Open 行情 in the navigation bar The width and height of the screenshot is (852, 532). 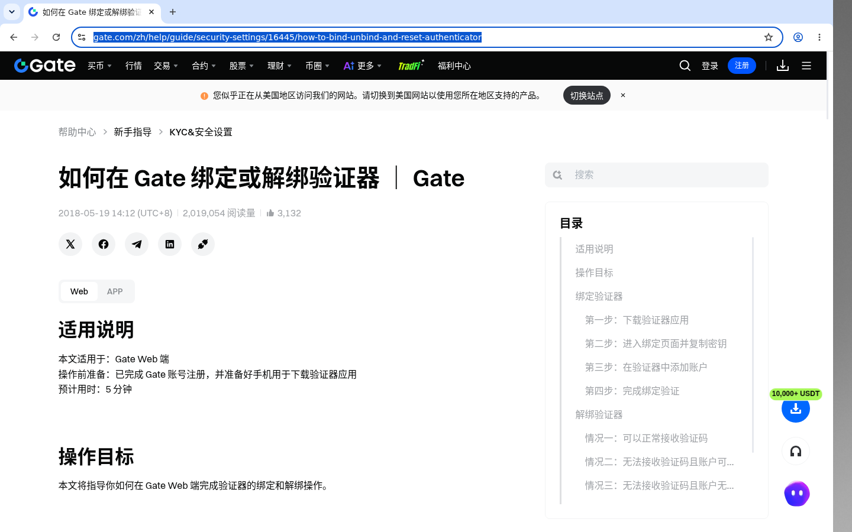click(x=134, y=66)
